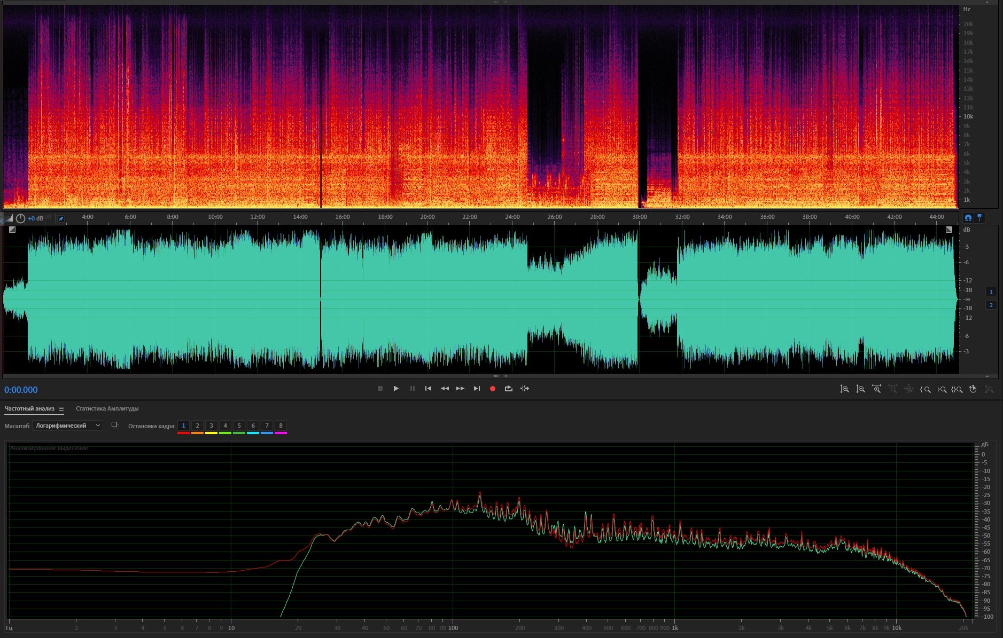Select the Частотный анализ tab

point(29,409)
